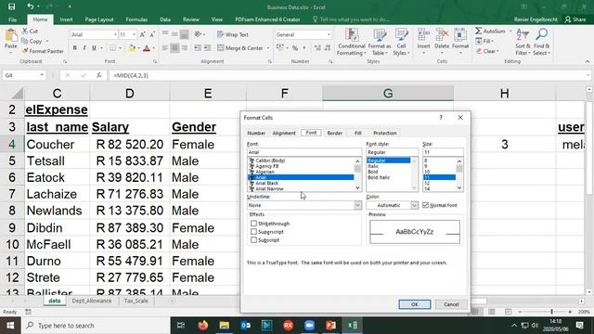
Task: Click the Fill Color bucket icon
Action: tap(132, 48)
